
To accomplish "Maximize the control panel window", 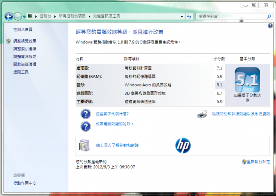I will click(254, 5).
